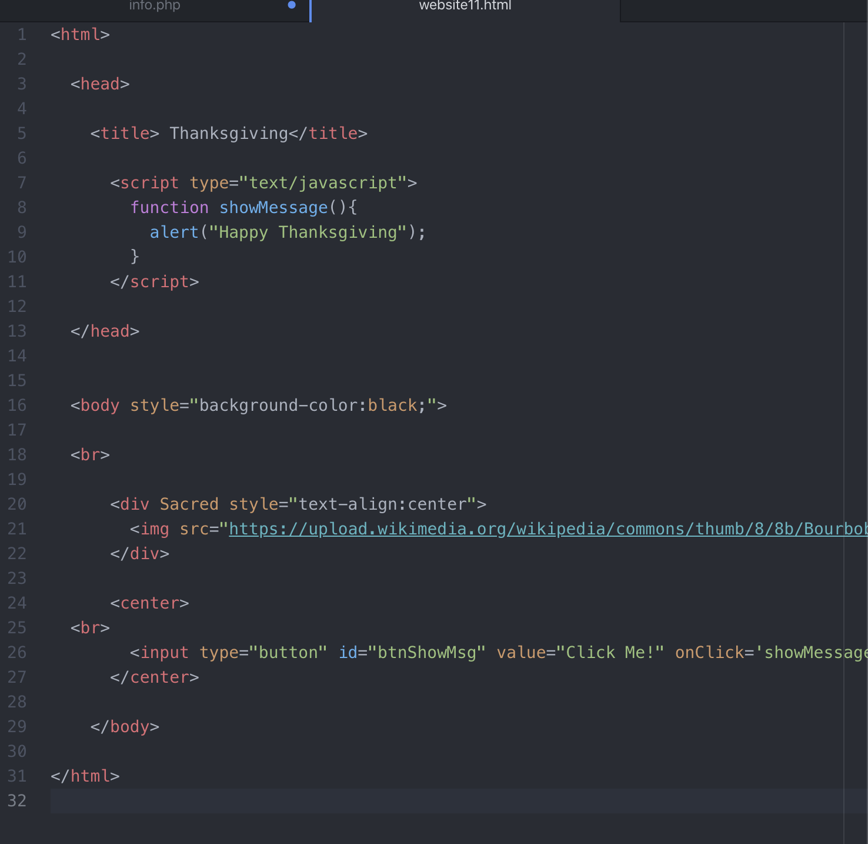This screenshot has width=868, height=844.
Task: Click the br tag on line 25
Action: click(x=90, y=628)
